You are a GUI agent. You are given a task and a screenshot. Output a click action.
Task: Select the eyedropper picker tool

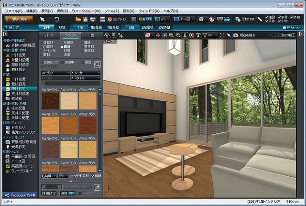[x=97, y=188]
